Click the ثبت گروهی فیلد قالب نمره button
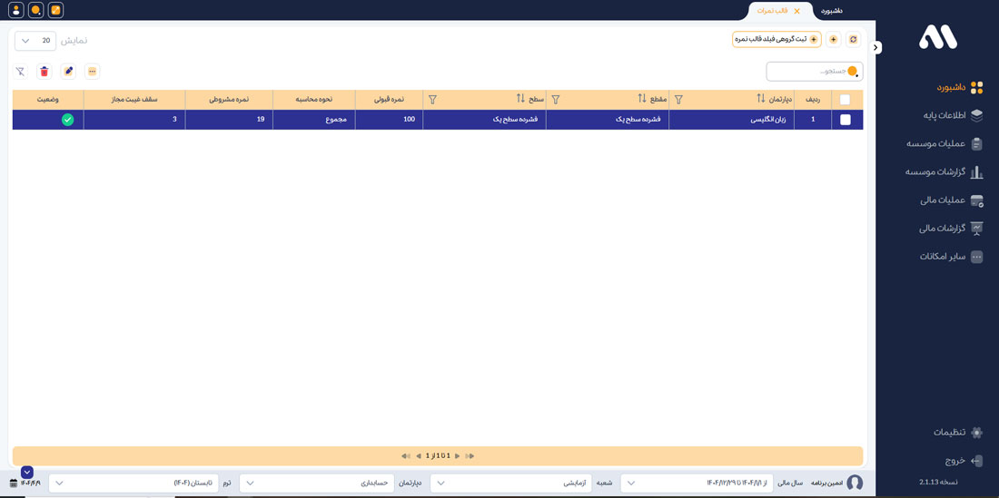 (776, 40)
